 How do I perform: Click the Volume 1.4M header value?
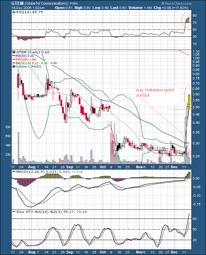point(140,8)
